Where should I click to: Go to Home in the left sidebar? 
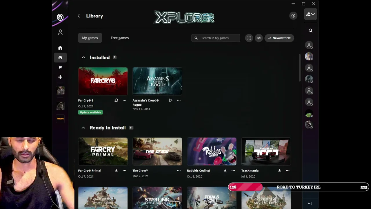tap(60, 48)
